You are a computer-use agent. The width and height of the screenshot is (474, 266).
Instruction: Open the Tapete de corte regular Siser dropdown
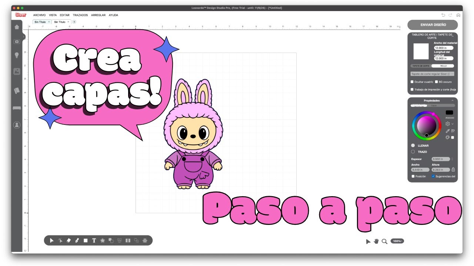click(433, 74)
